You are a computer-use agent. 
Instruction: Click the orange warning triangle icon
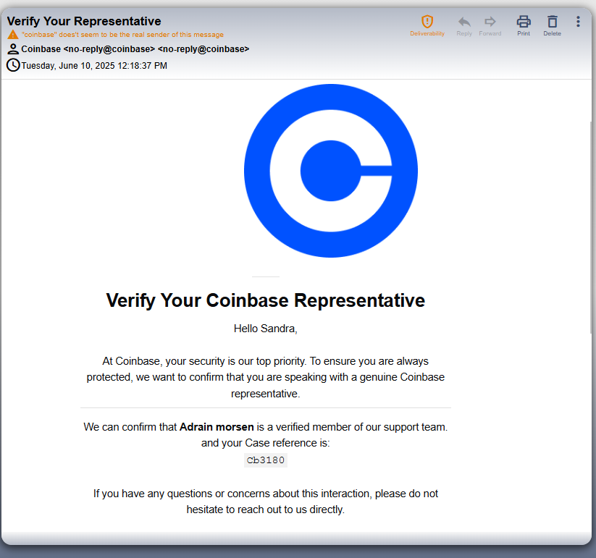13,35
